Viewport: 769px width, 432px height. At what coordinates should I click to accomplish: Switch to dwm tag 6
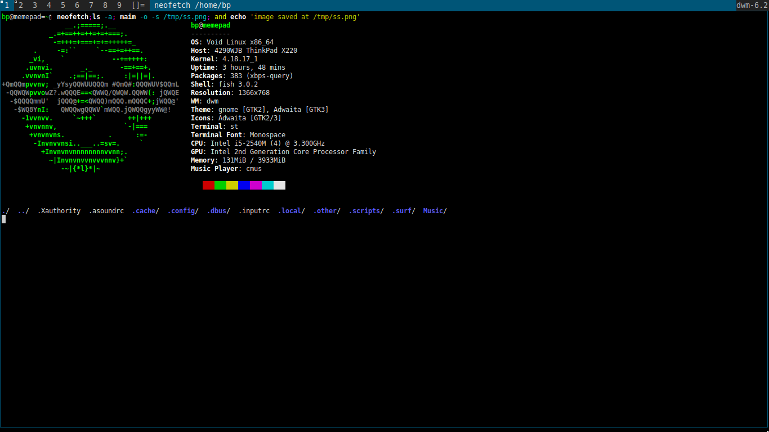click(x=77, y=5)
